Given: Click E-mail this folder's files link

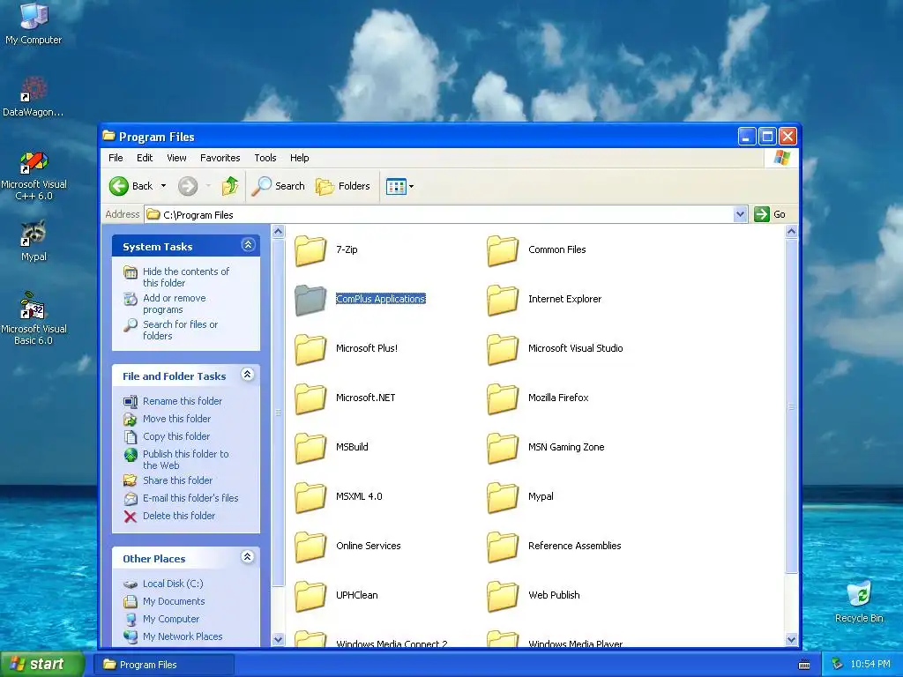Looking at the screenshot, I should 190,498.
